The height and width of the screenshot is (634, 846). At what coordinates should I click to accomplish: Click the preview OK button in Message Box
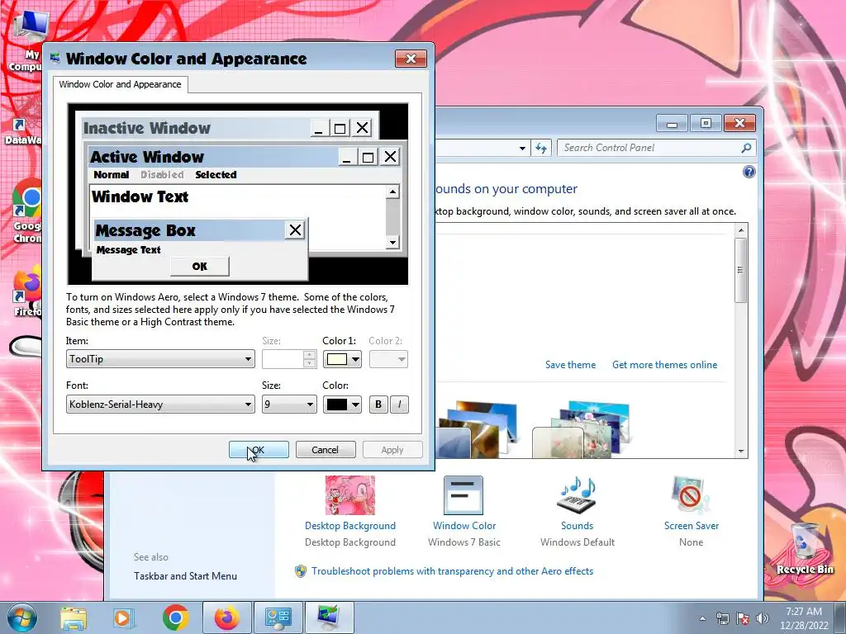[x=200, y=267]
